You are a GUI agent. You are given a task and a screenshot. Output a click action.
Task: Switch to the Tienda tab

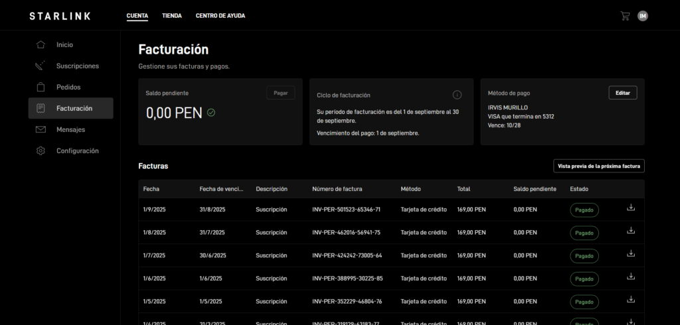(x=171, y=16)
